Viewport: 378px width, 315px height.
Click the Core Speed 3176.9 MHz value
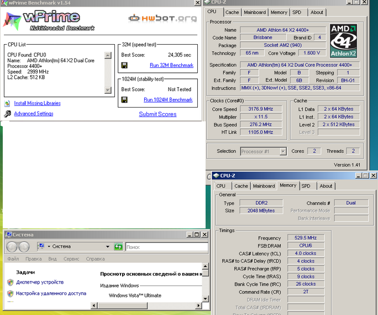[x=261, y=109]
